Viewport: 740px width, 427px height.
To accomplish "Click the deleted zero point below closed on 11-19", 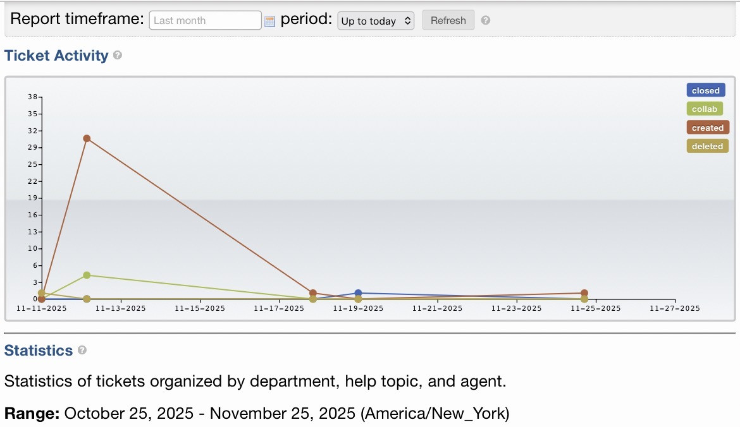I will pos(358,299).
